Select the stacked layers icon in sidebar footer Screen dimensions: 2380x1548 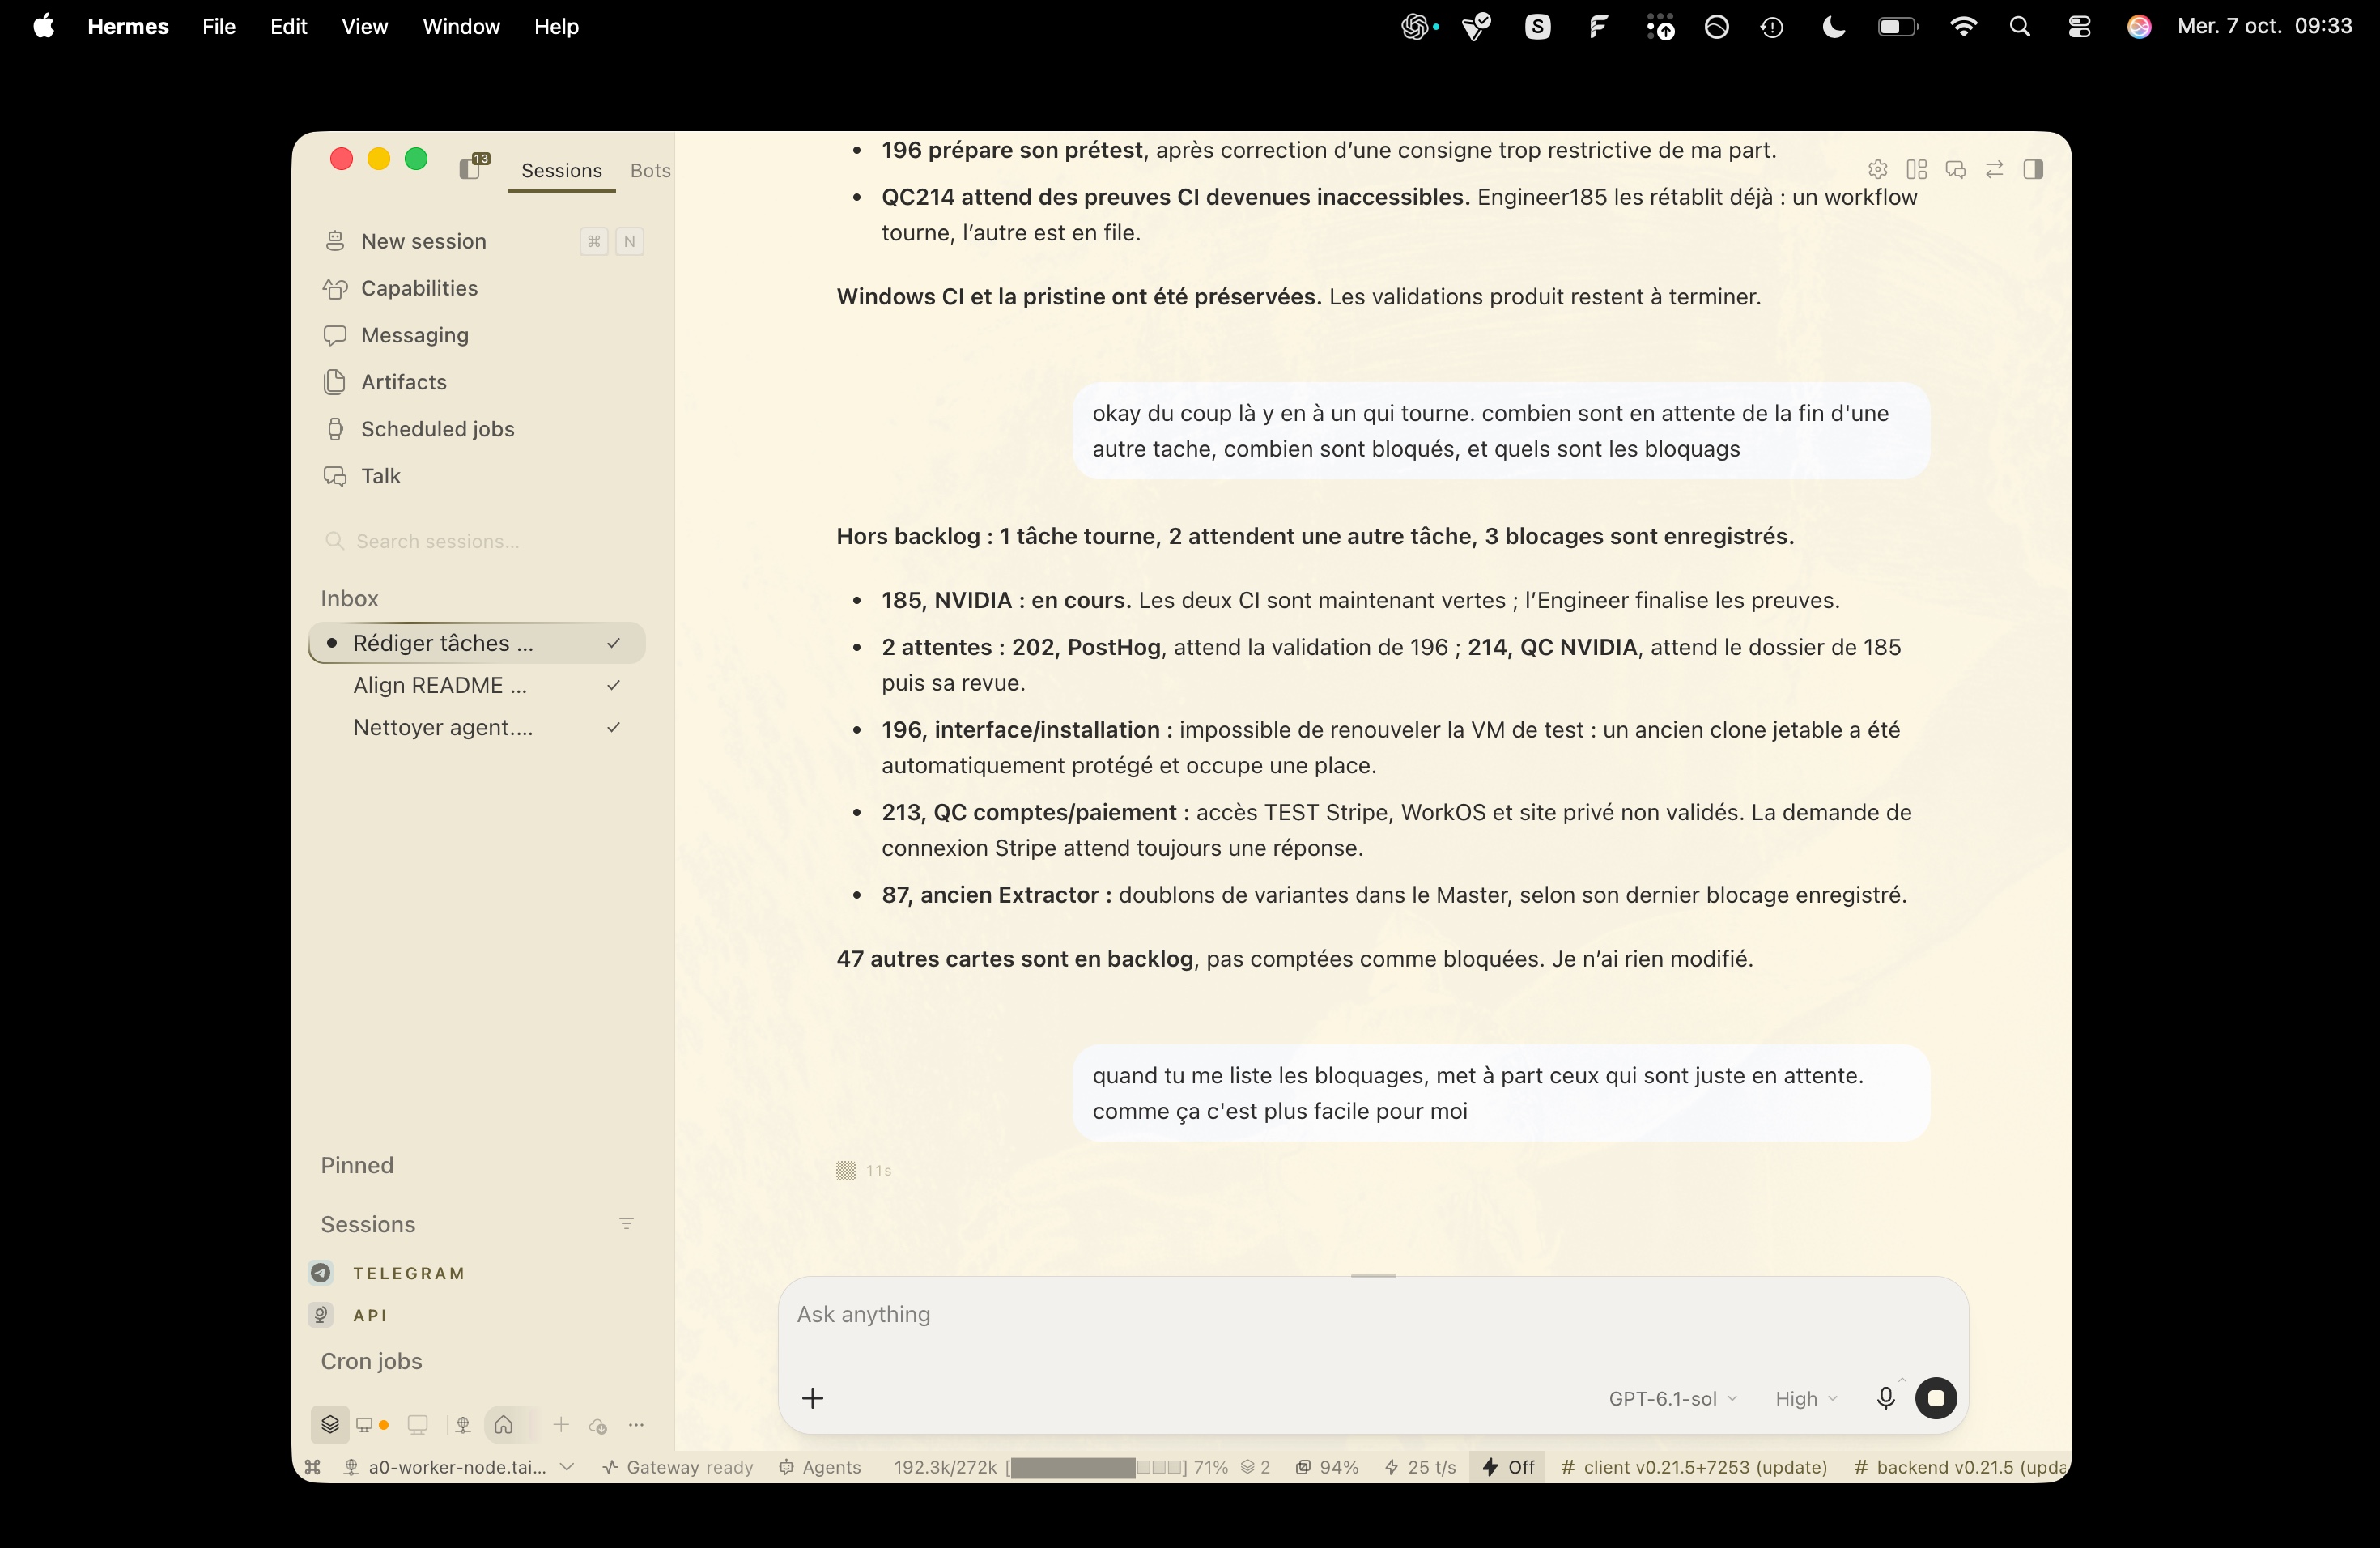(x=330, y=1424)
